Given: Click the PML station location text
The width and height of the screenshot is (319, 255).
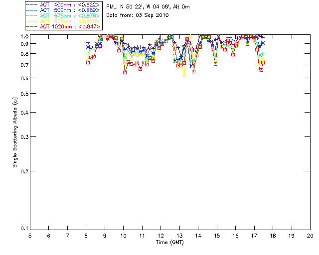Looking at the screenshot, I should pos(148,7).
